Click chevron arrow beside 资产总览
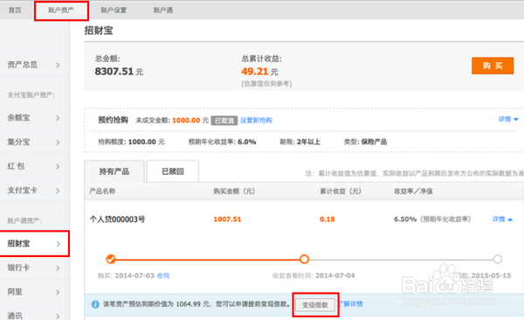 [58, 65]
